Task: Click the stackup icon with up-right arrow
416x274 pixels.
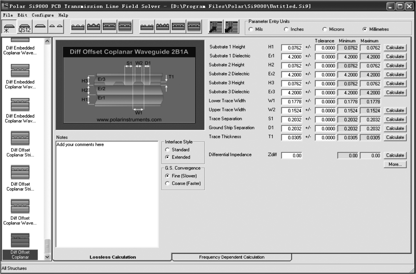Action: (216, 27)
